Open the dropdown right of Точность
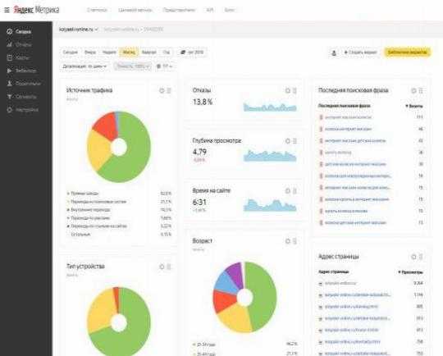 [x=164, y=66]
